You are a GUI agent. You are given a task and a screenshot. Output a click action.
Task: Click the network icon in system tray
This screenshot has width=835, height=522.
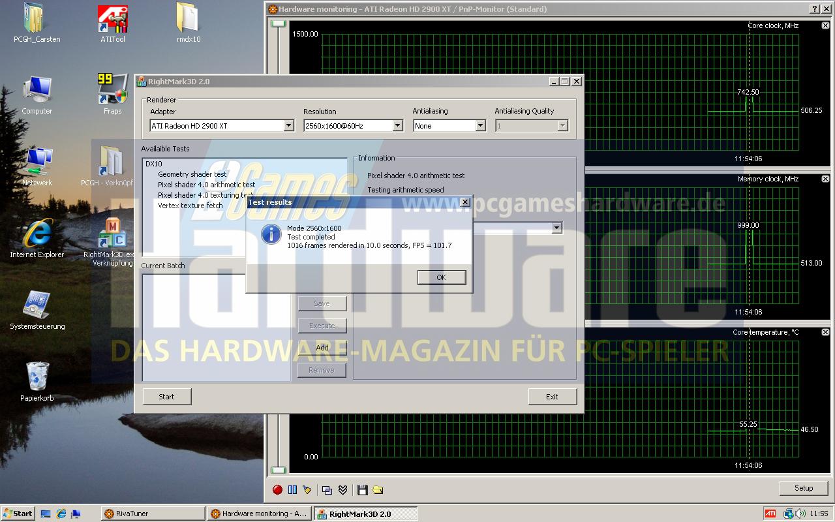(x=789, y=514)
